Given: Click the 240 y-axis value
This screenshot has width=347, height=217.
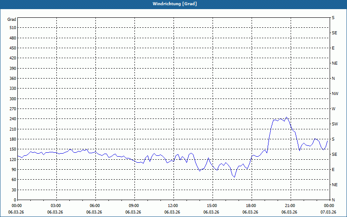Looking at the screenshot, I should (x=13, y=119).
